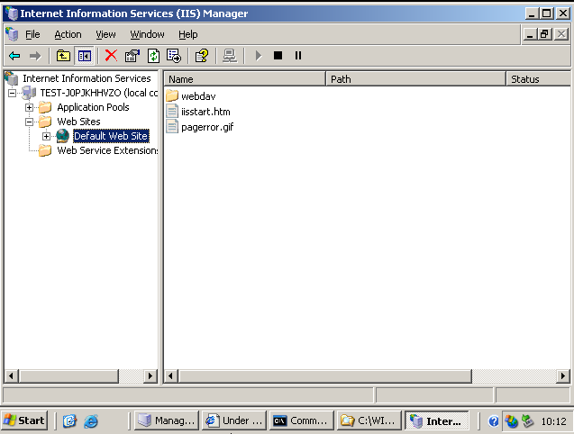
Task: Click the Export List toolbar icon
Action: [x=174, y=56]
